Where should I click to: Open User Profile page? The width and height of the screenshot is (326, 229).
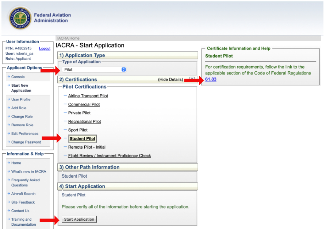click(x=21, y=99)
